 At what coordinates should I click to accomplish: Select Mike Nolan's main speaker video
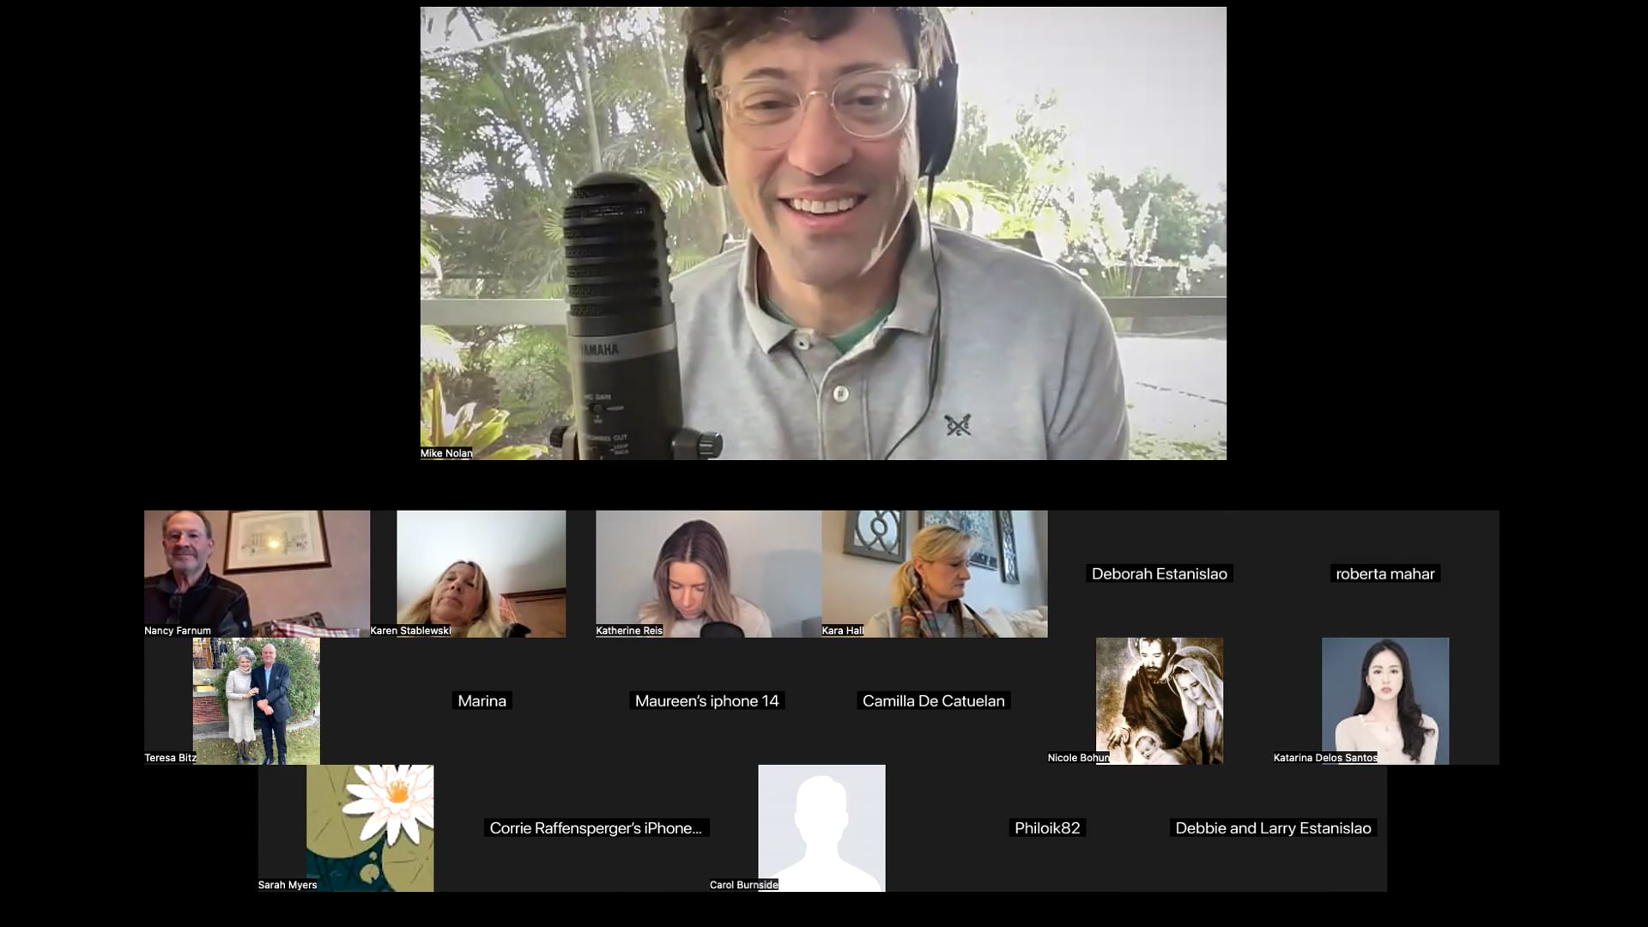(x=822, y=233)
